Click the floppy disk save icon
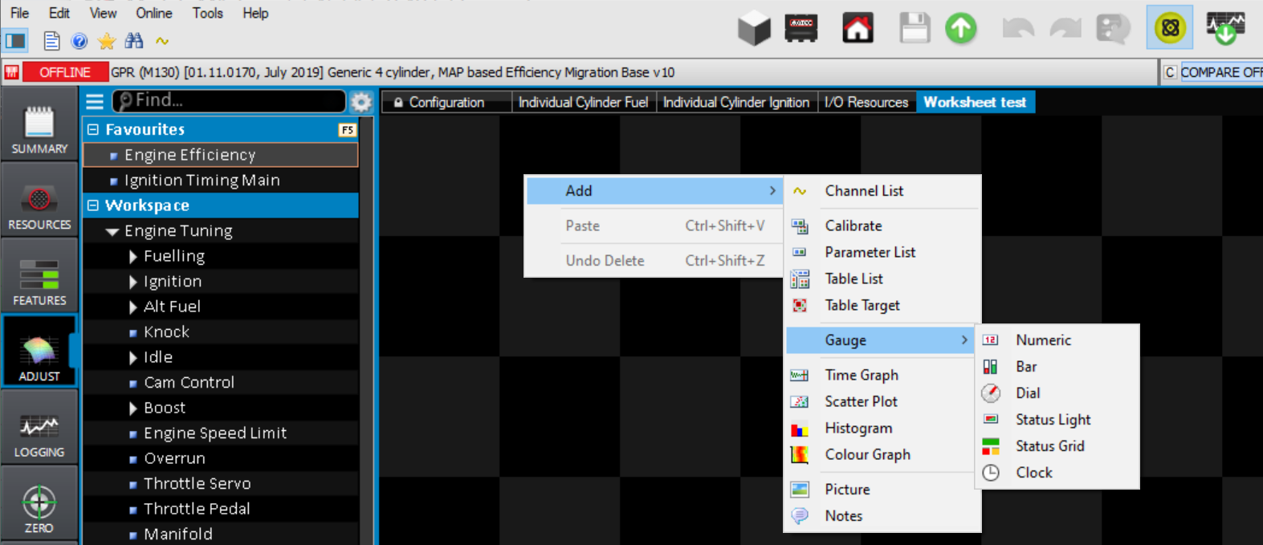 (914, 29)
